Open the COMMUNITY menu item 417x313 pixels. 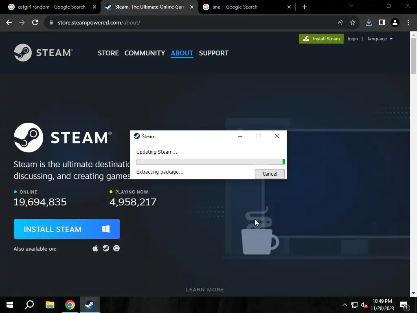point(145,53)
